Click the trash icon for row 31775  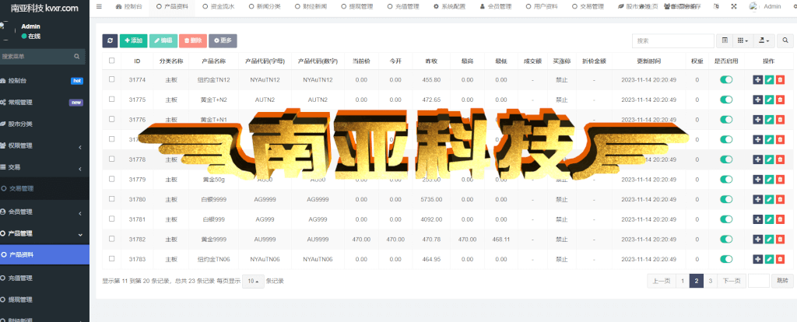click(x=780, y=100)
